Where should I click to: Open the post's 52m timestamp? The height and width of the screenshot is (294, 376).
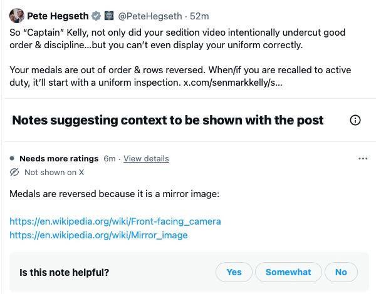click(x=200, y=16)
